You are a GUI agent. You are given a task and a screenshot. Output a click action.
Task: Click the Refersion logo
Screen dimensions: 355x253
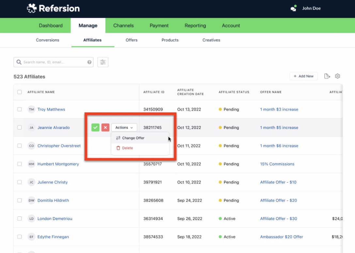click(53, 8)
